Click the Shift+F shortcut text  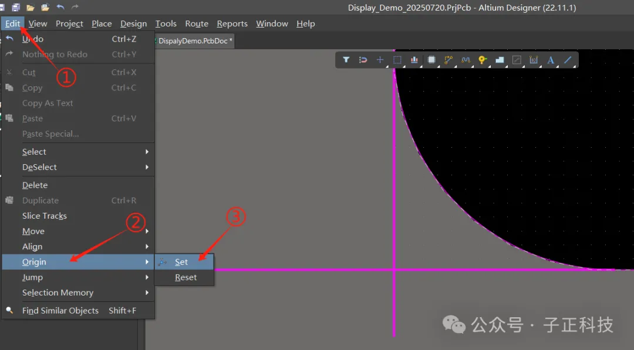[123, 311]
